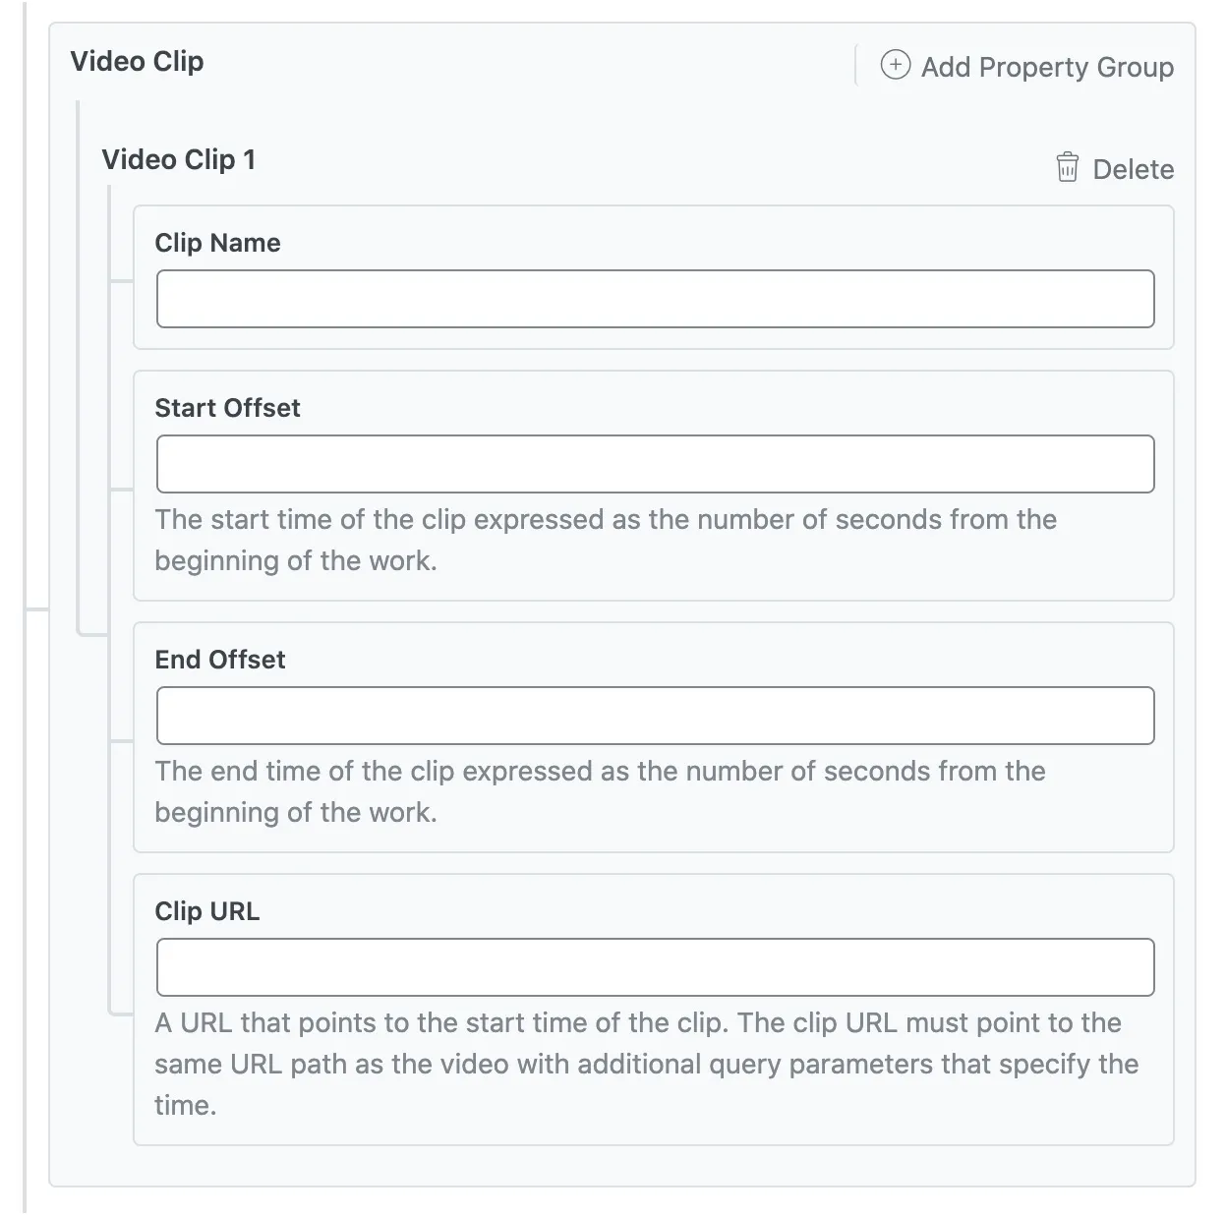
Task: Click the tree connector line beside Clip Name
Action: point(121,281)
